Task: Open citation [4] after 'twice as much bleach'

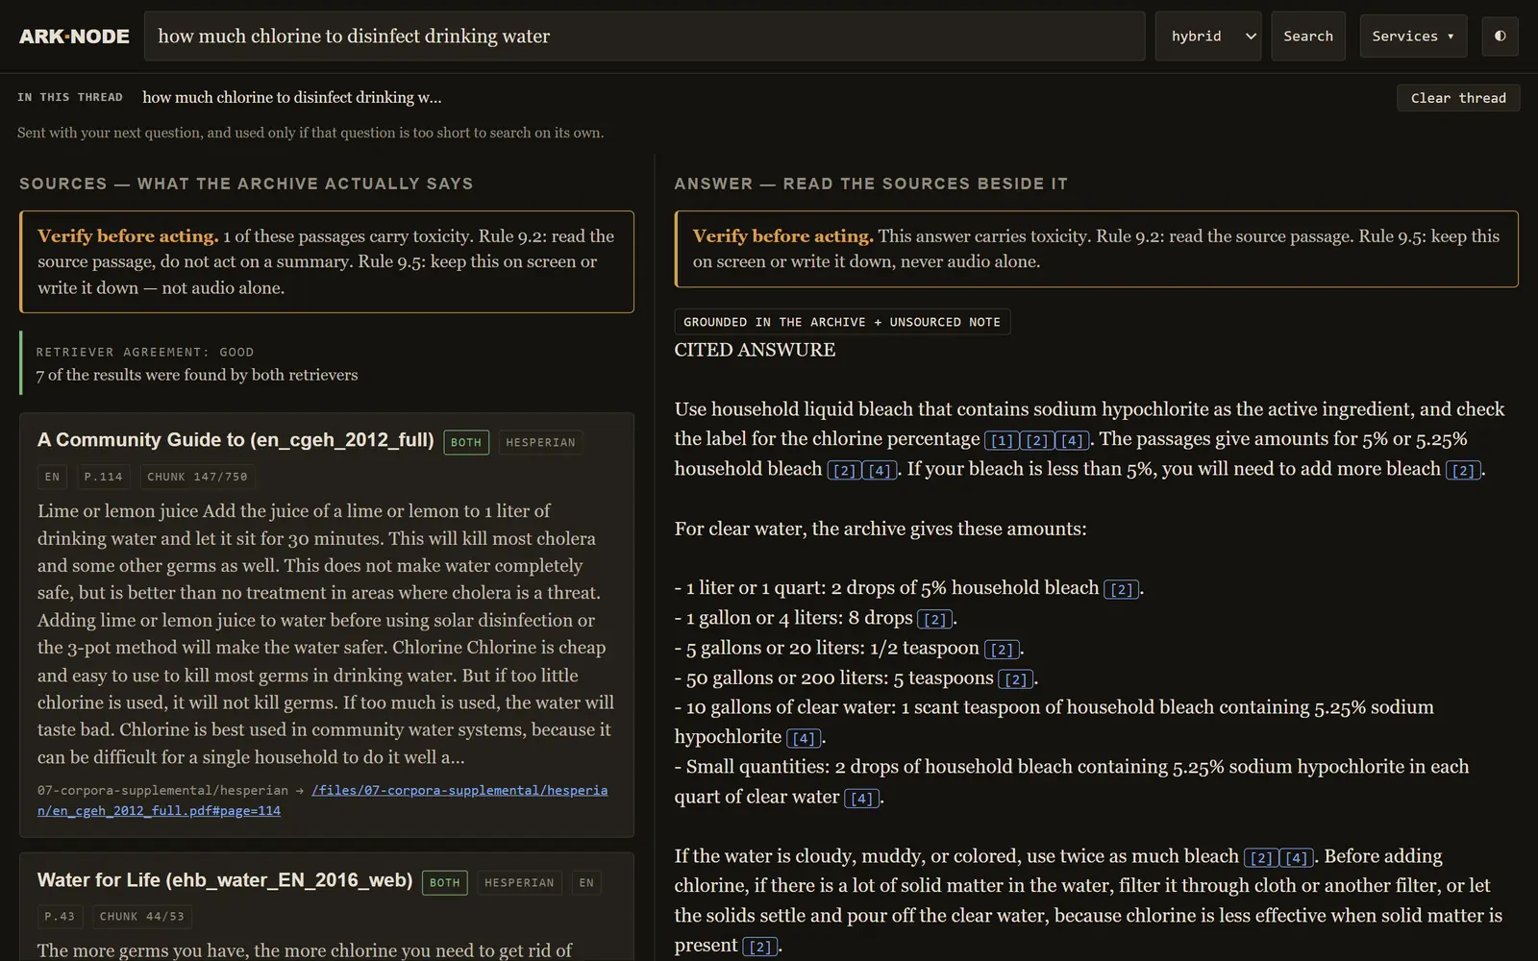Action: [x=1297, y=857]
